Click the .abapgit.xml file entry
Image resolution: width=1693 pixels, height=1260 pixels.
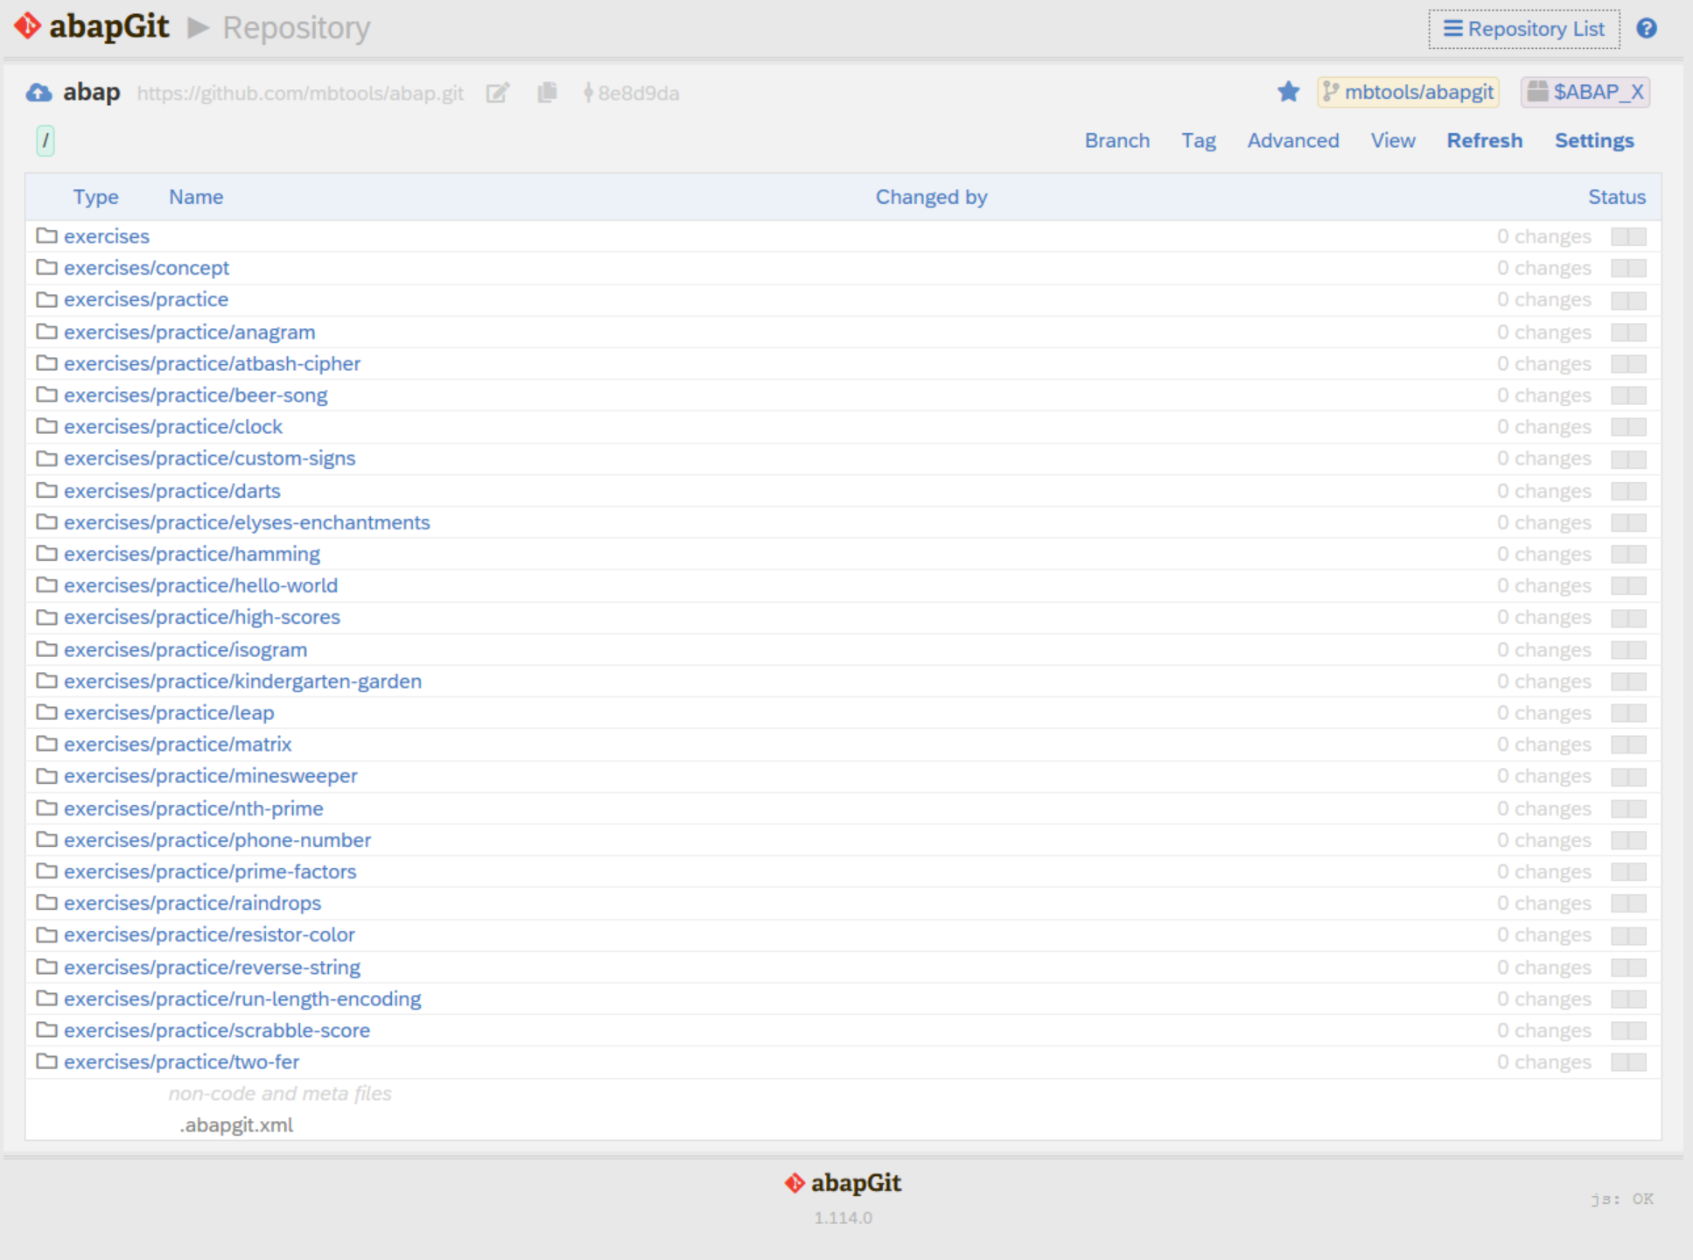click(236, 1125)
